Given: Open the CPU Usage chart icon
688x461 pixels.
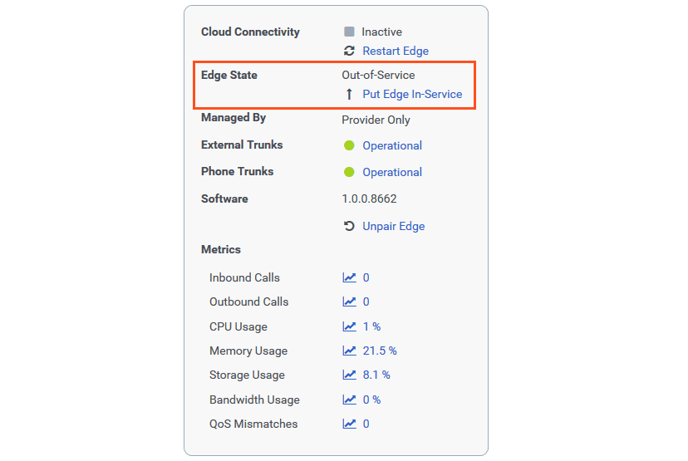Looking at the screenshot, I should (x=350, y=326).
